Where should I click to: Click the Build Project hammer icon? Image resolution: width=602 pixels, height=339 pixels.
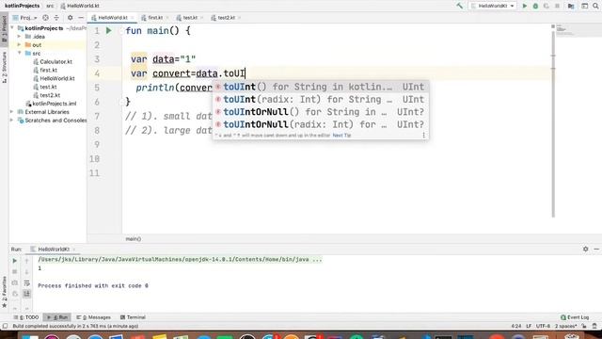459,6
